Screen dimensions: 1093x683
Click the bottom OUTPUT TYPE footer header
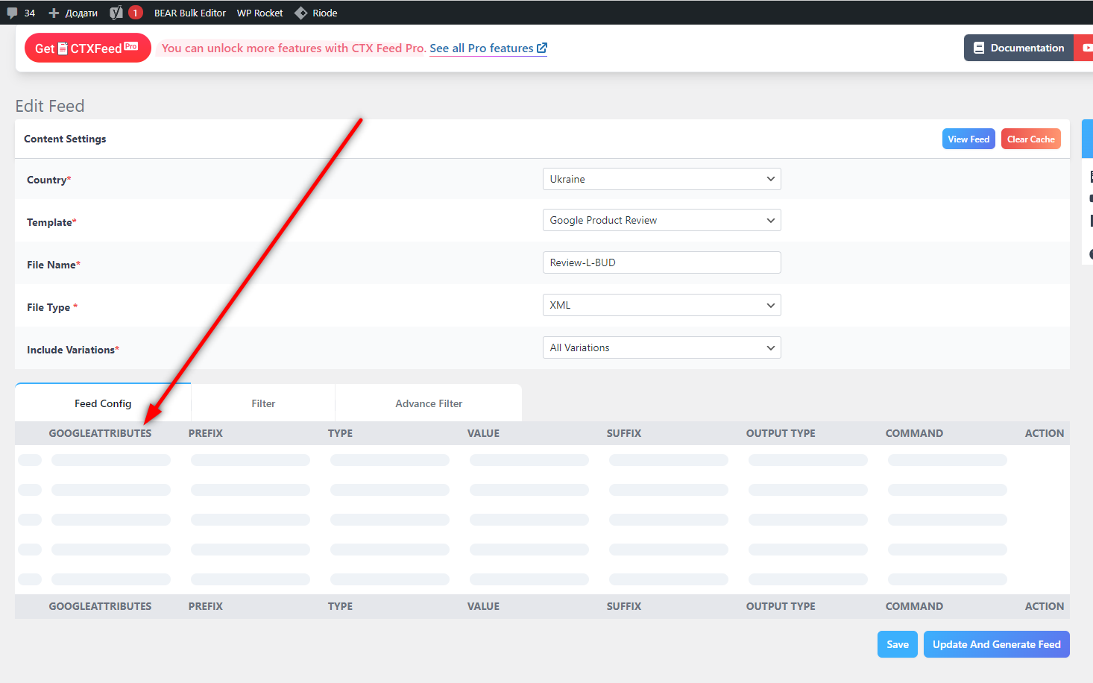[x=781, y=606]
